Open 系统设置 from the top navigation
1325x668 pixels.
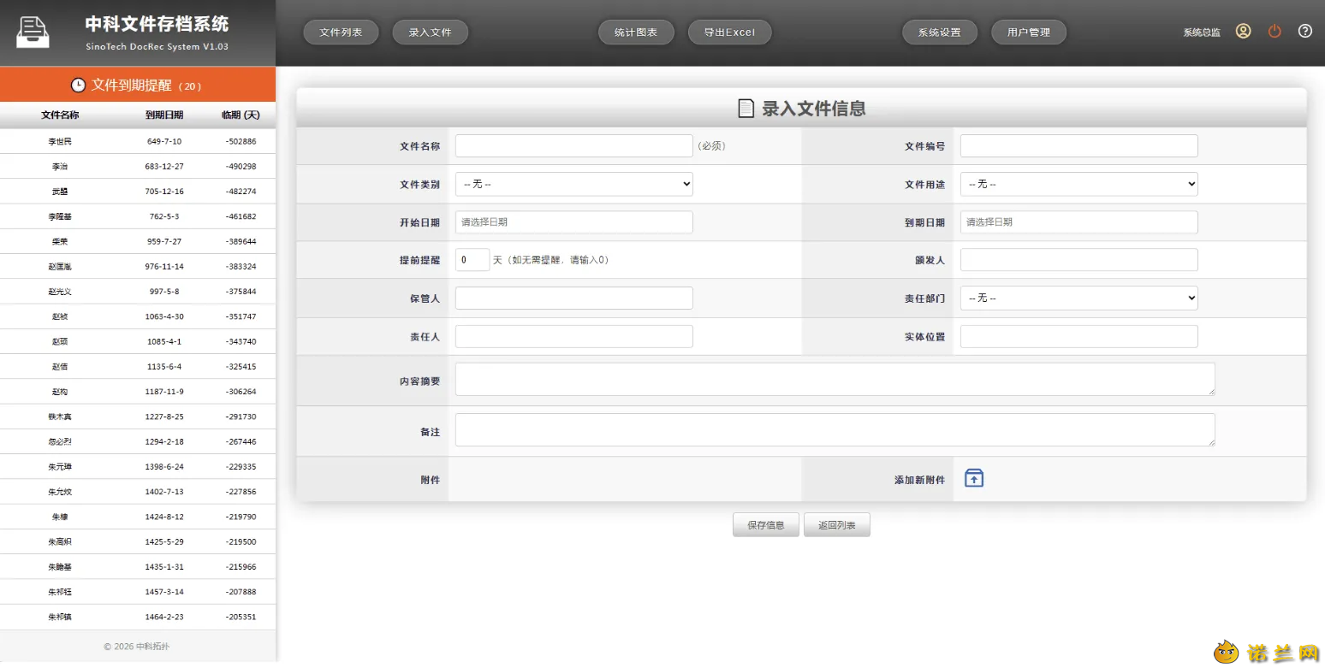tap(940, 33)
